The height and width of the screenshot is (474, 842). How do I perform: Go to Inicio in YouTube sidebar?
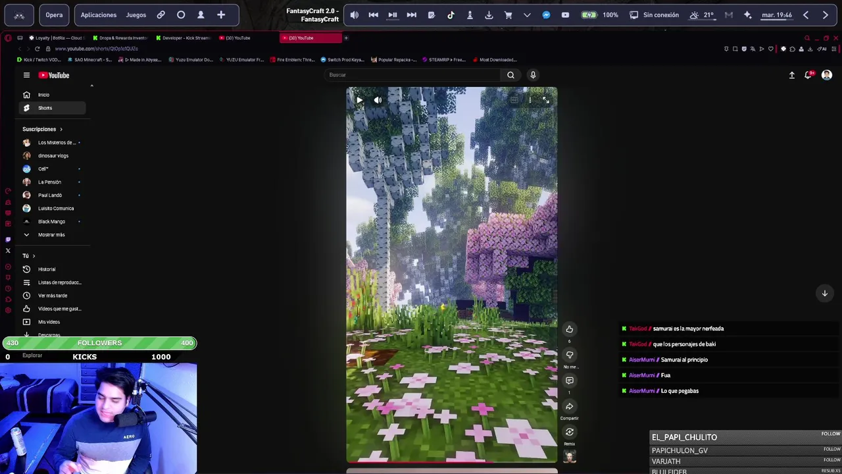52,95
